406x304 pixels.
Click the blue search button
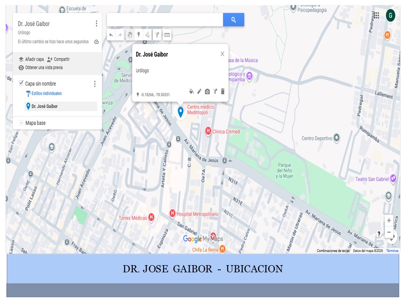point(233,20)
